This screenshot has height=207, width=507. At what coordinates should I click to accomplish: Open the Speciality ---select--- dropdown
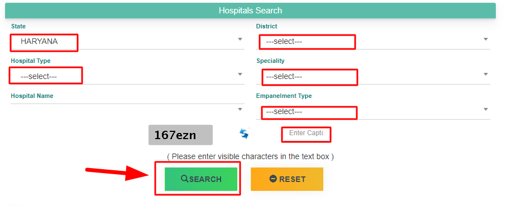373,77
